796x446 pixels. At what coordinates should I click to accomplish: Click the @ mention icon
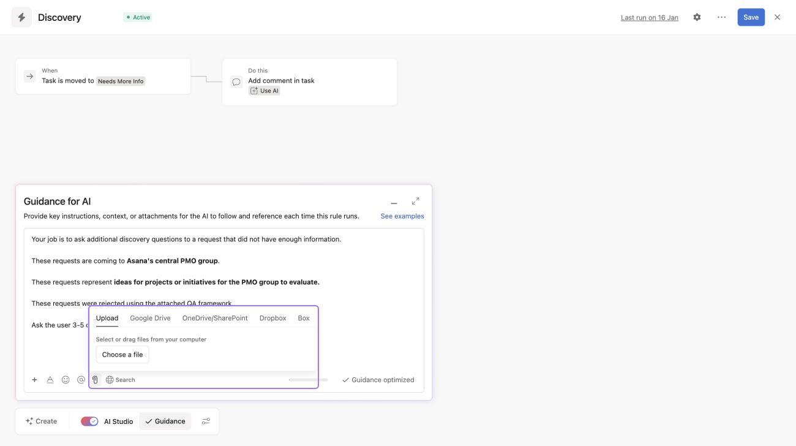(x=81, y=380)
